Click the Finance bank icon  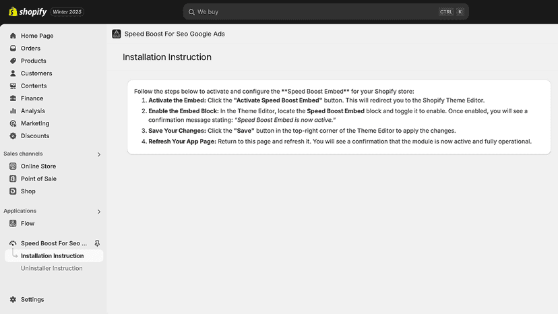pyautogui.click(x=13, y=98)
